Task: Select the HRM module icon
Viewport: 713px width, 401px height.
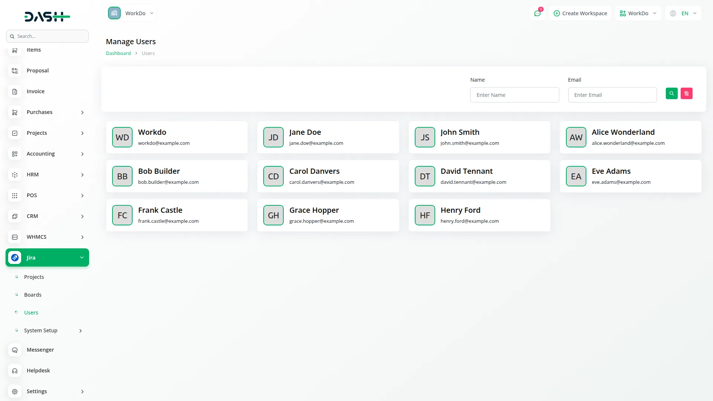Action: coord(15,175)
